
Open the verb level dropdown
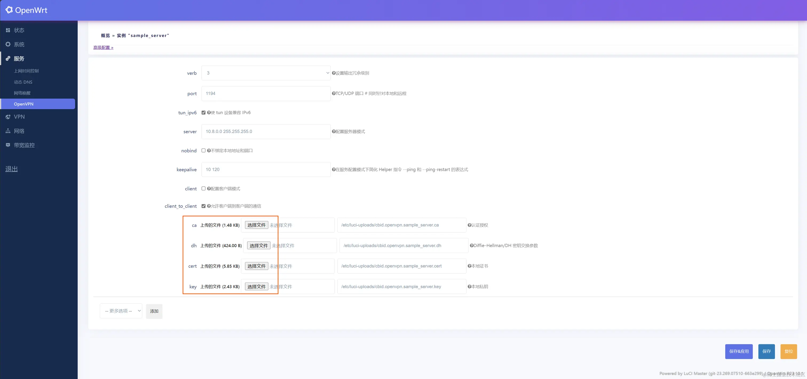[x=266, y=73]
